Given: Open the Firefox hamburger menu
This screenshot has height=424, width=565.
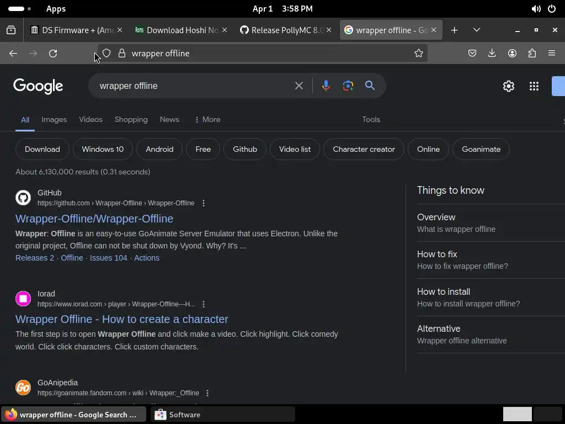Looking at the screenshot, I should [552, 54].
